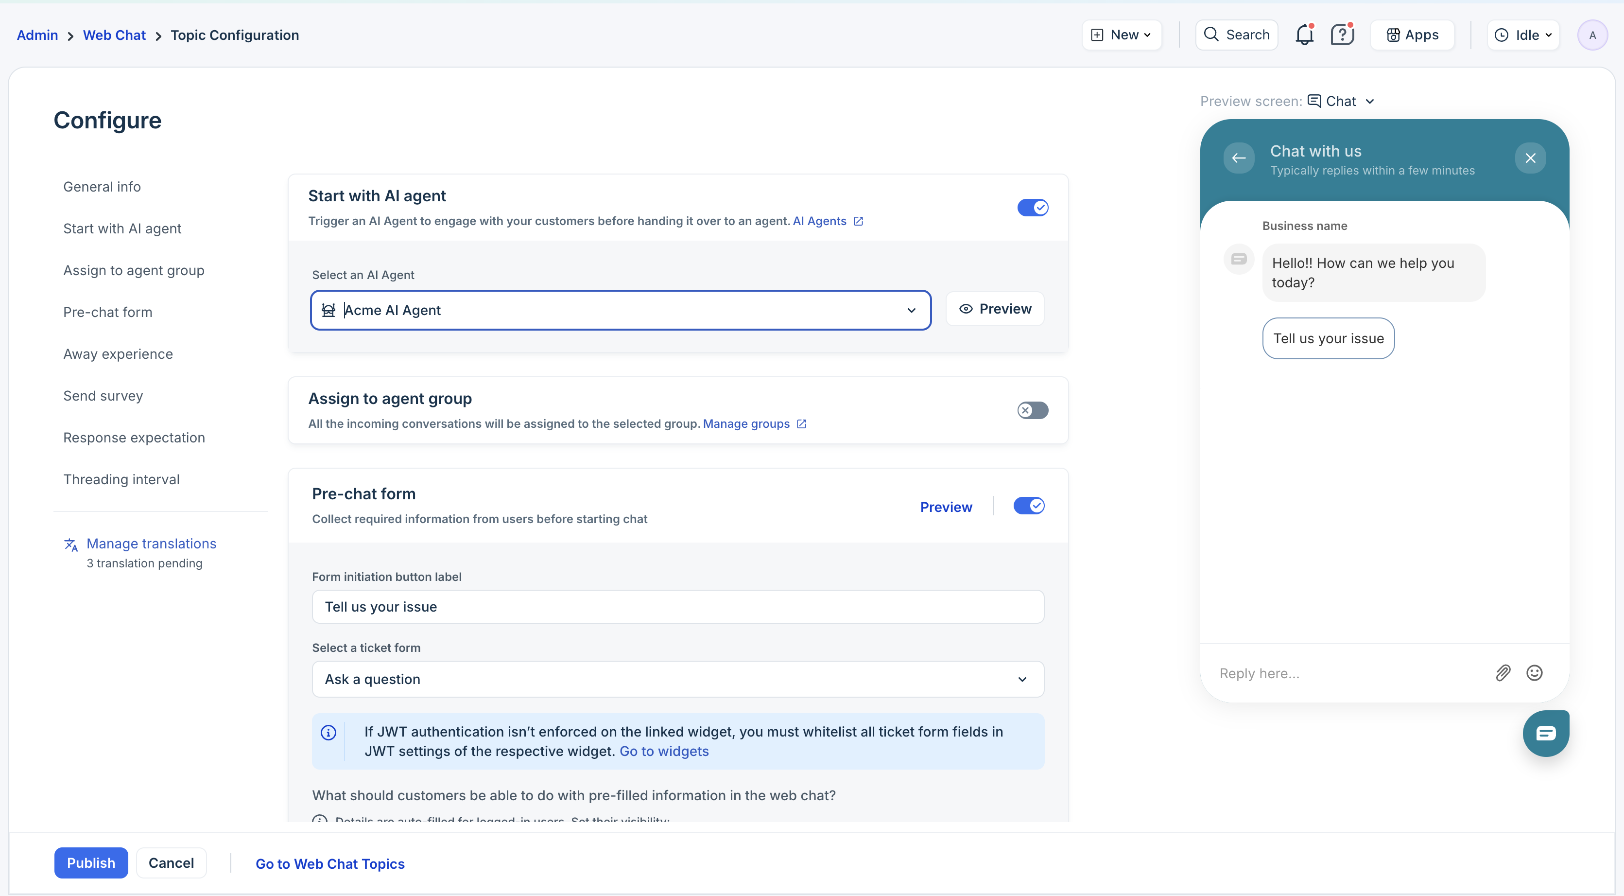The height and width of the screenshot is (896, 1624).
Task: Disable the Start with AI agent toggle
Action: (1033, 208)
